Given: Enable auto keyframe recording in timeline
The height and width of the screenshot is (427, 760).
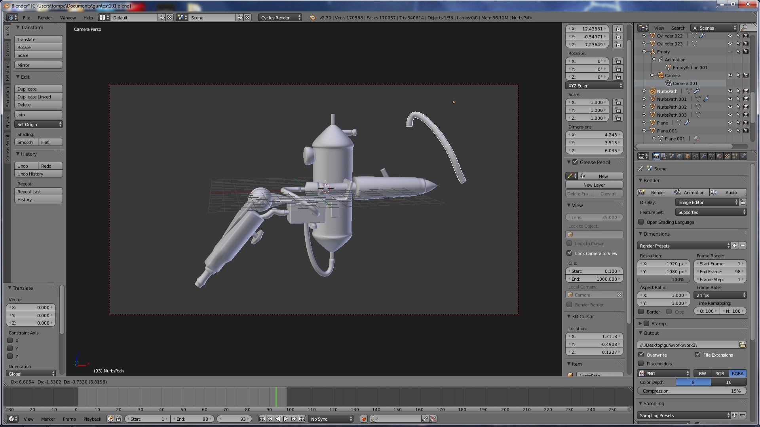Looking at the screenshot, I should (363, 419).
